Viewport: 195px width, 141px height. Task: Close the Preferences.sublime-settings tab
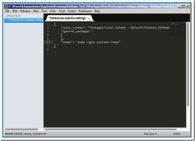click(x=89, y=19)
